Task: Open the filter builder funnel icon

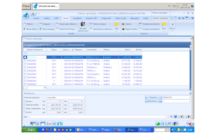Action: (182, 117)
